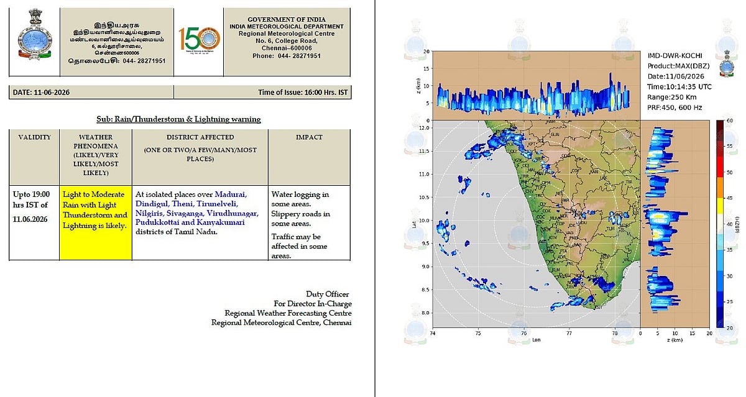This screenshot has height=397, width=746.
Task: Click the IMD 150 years anniversary logo
Action: click(199, 39)
